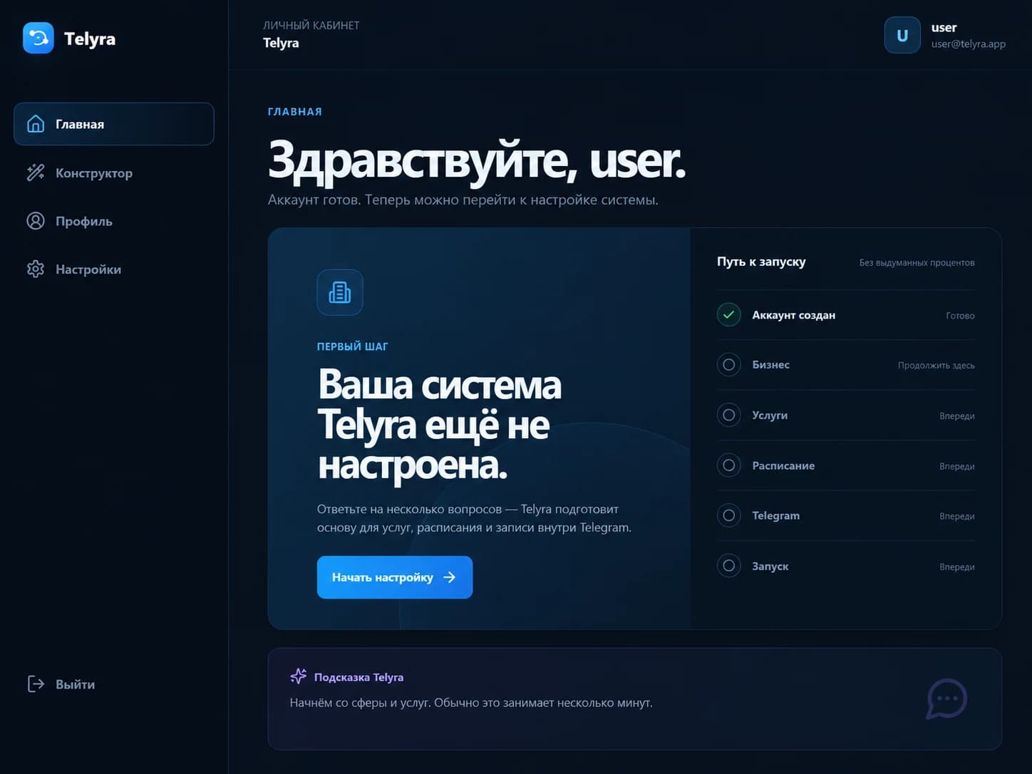1032x774 pixels.
Task: Click the Подсказка Telyra title
Action: pyautogui.click(x=358, y=677)
